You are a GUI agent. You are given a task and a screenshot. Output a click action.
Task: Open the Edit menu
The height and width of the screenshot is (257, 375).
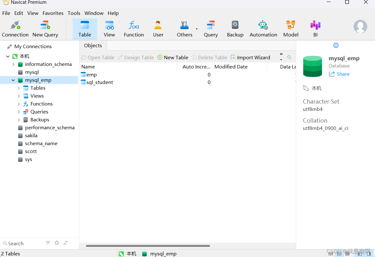click(x=19, y=13)
